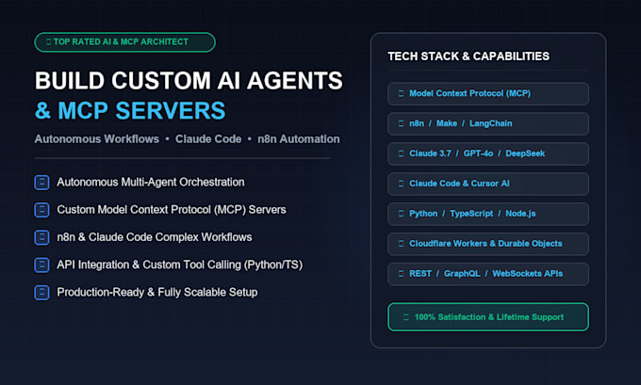Click API Integration & Custom Tool Calling text

pyautogui.click(x=180, y=265)
